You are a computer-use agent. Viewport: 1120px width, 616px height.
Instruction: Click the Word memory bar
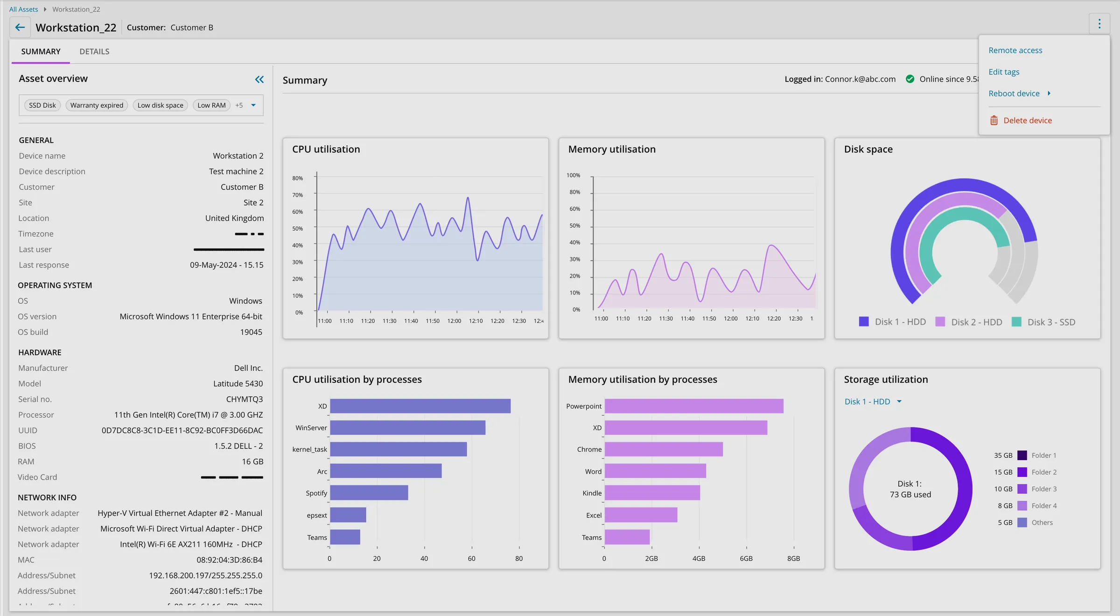(655, 471)
